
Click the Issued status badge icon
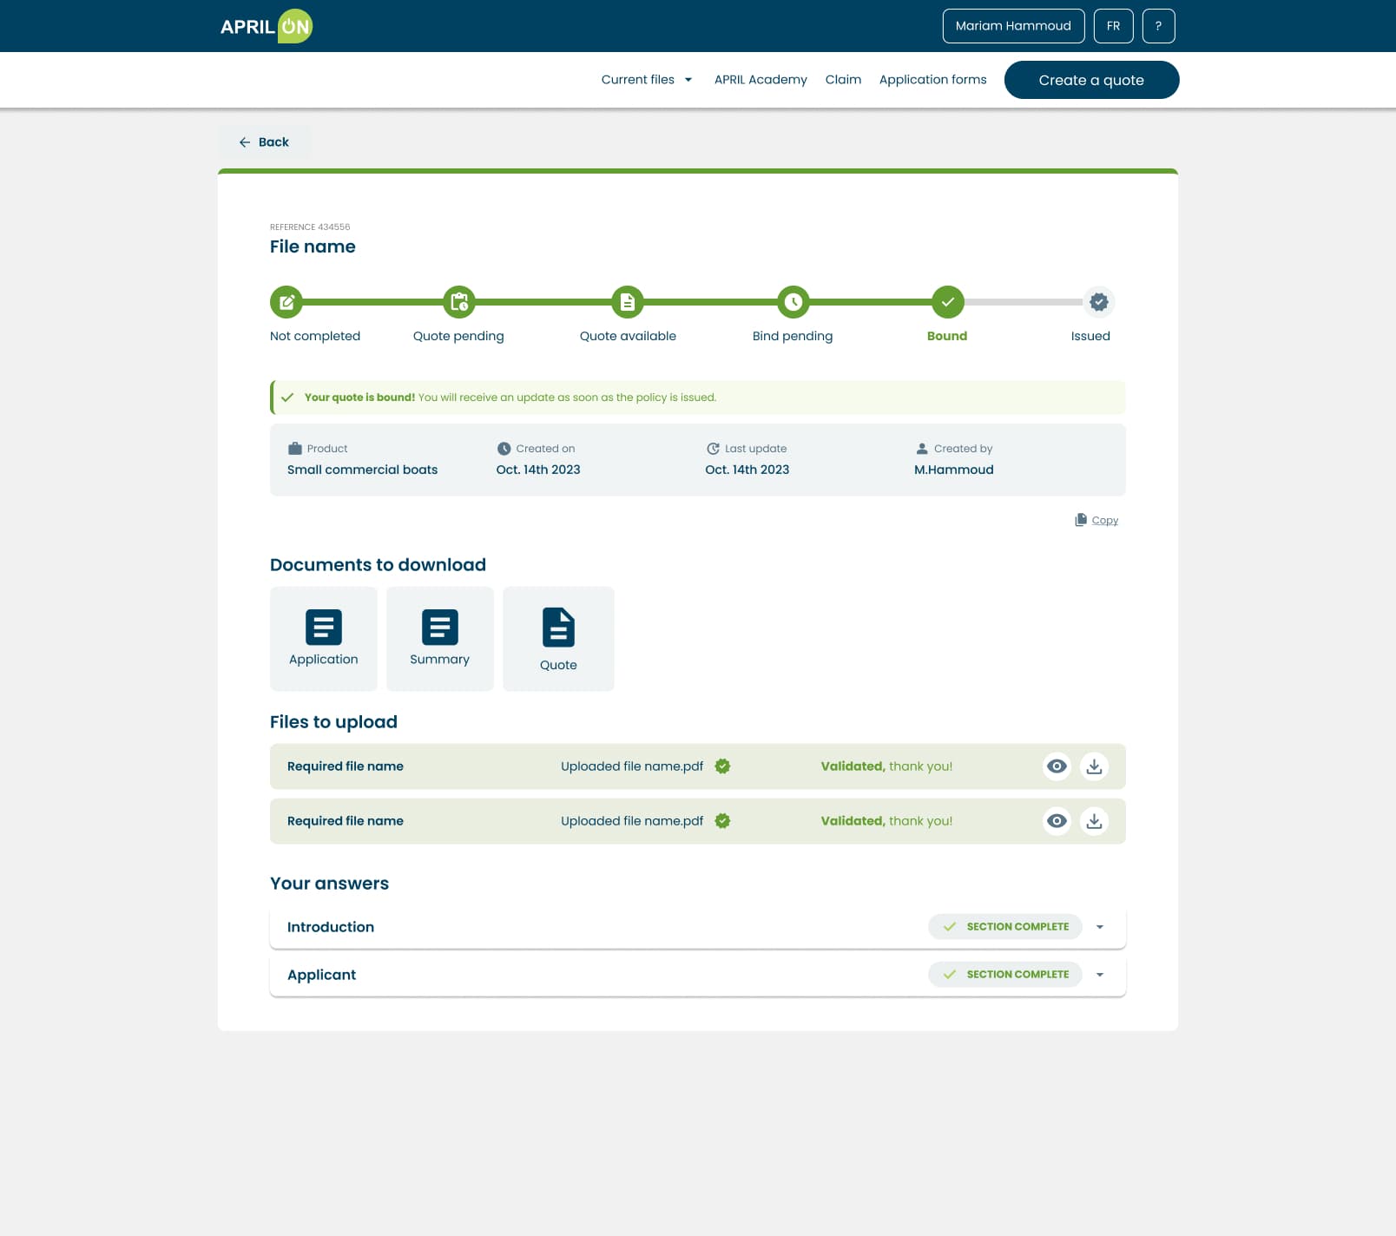click(1098, 302)
